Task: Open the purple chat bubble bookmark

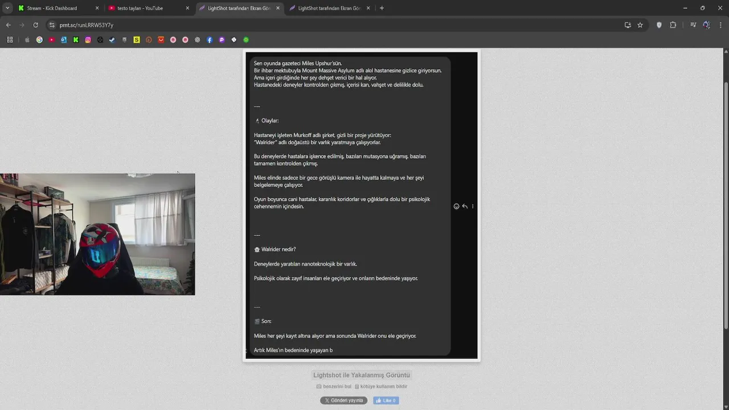Action: coord(222,40)
